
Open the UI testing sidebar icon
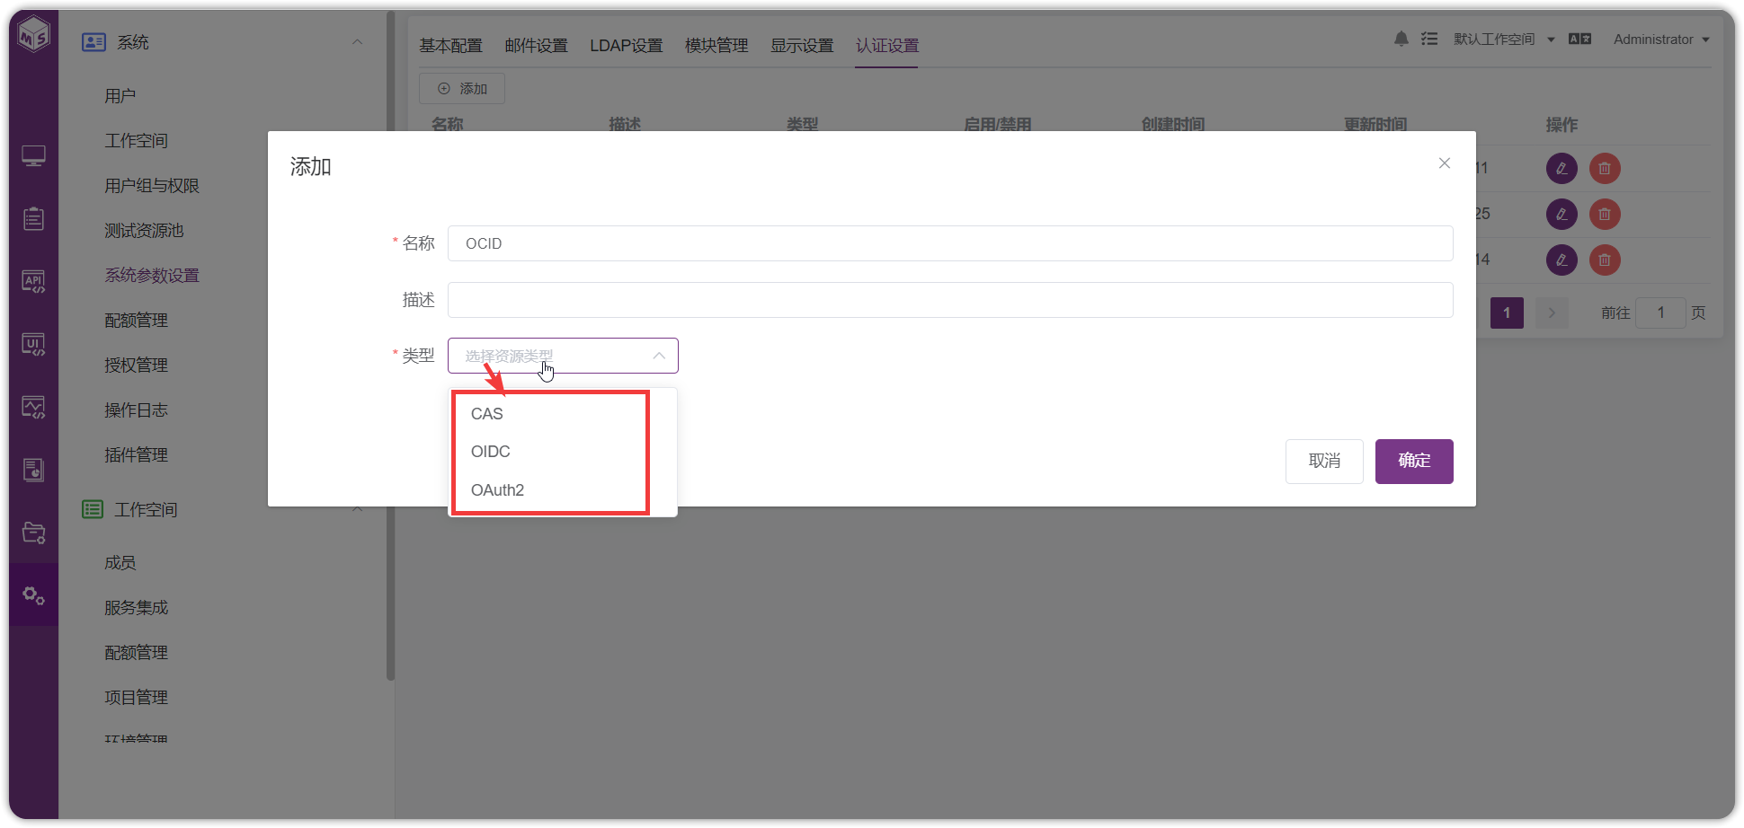pos(34,344)
